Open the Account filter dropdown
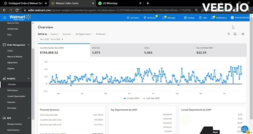 click(67, 34)
